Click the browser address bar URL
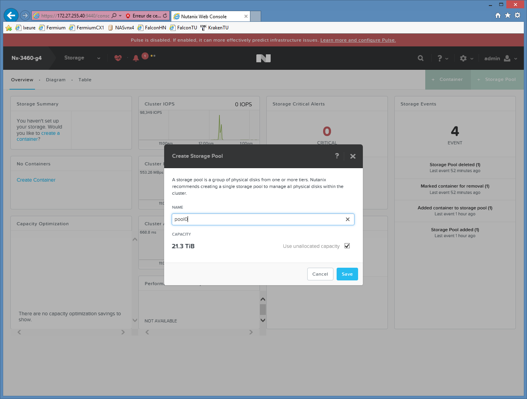Screen dimensions: 527x399 pos(75,16)
